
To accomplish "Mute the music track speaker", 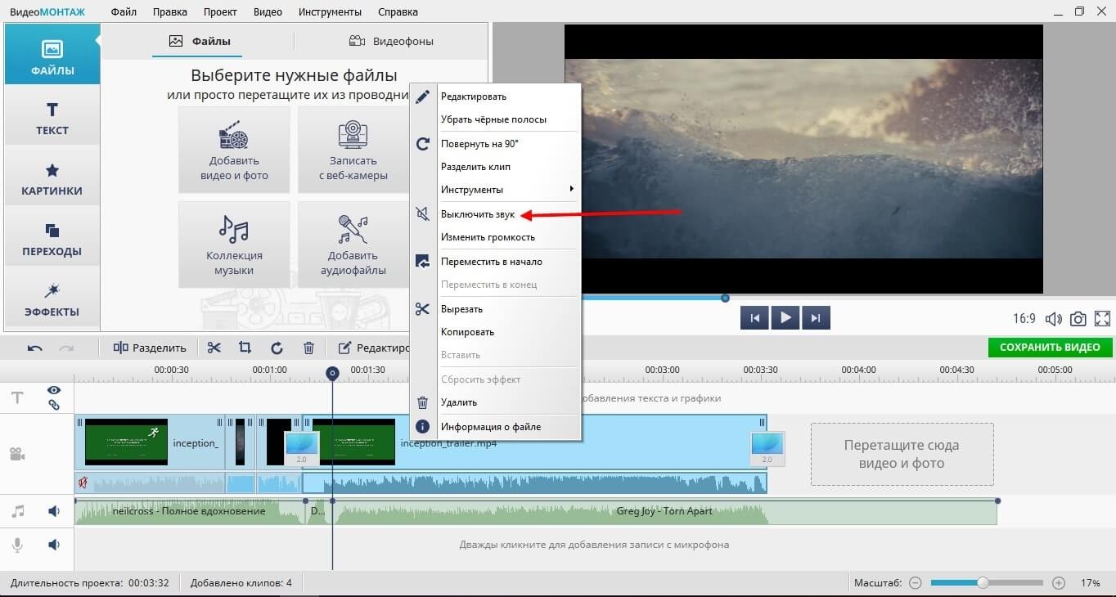I will [x=54, y=511].
